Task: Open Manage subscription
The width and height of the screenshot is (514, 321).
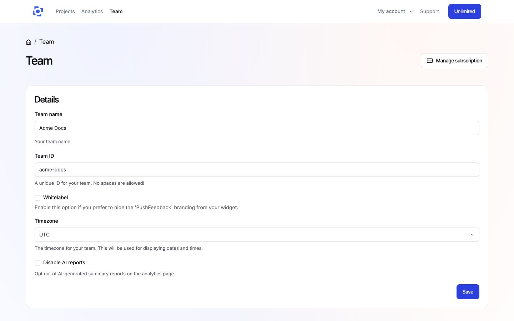Action: 454,61
